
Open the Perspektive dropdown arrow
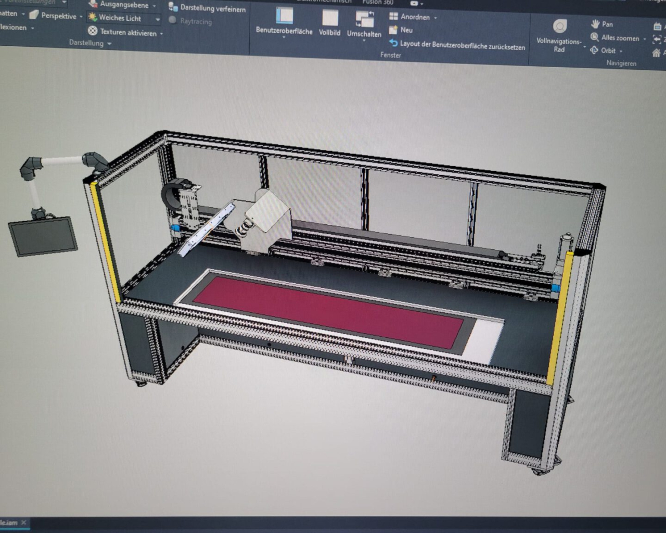coord(81,17)
